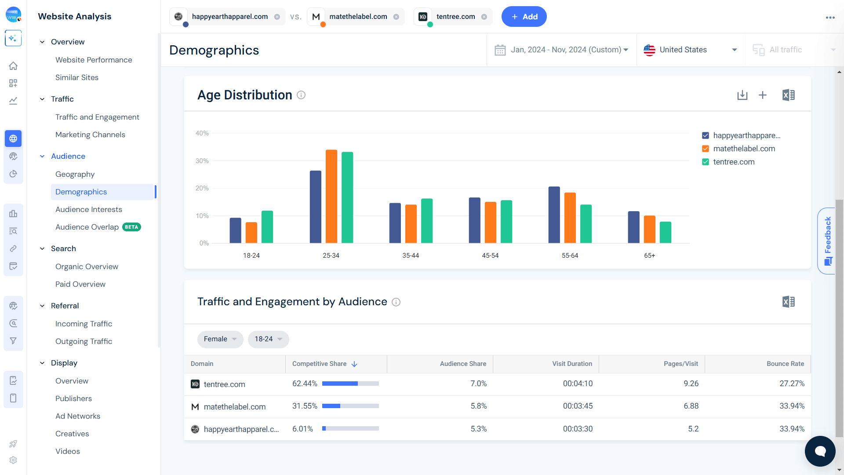
Task: Collapse the Traffic section
Action: point(42,99)
